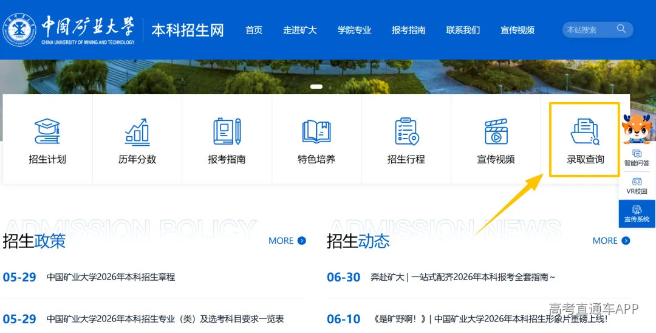Screen dimensions: 656x333
Task: Click the 招生计划 label text
Action: click(47, 159)
